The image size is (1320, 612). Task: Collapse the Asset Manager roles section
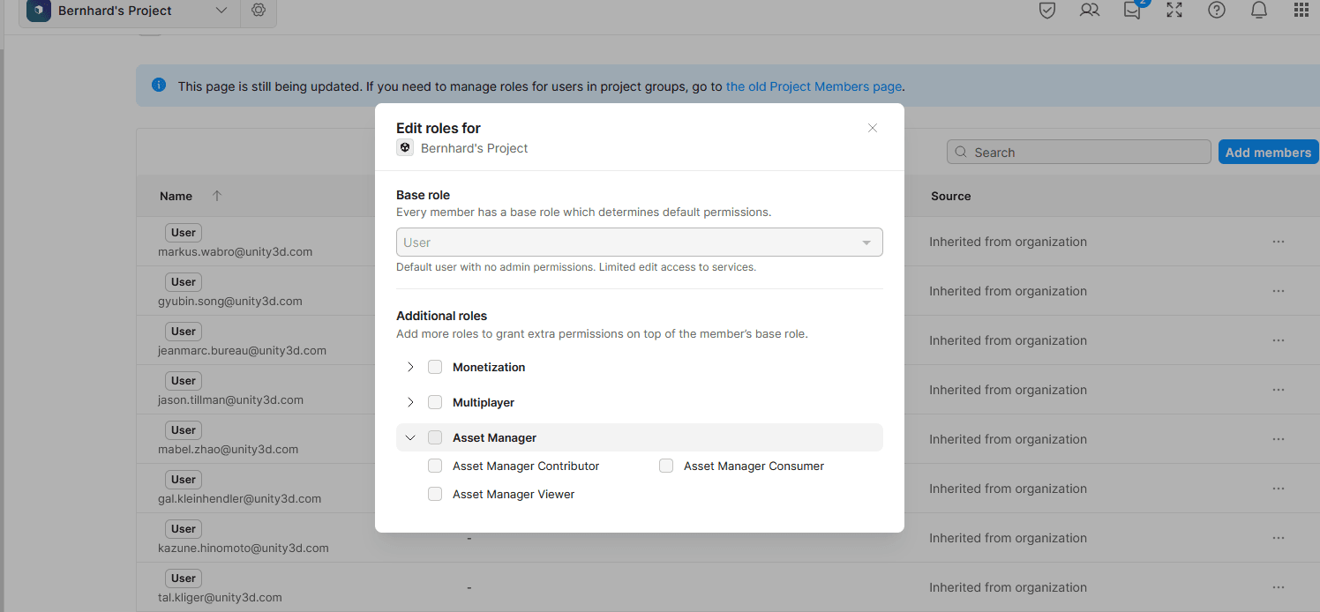click(x=409, y=437)
